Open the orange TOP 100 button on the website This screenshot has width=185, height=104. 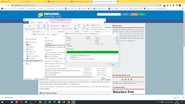(134, 14)
